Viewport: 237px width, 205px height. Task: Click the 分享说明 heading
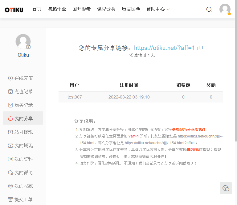coord(84,121)
